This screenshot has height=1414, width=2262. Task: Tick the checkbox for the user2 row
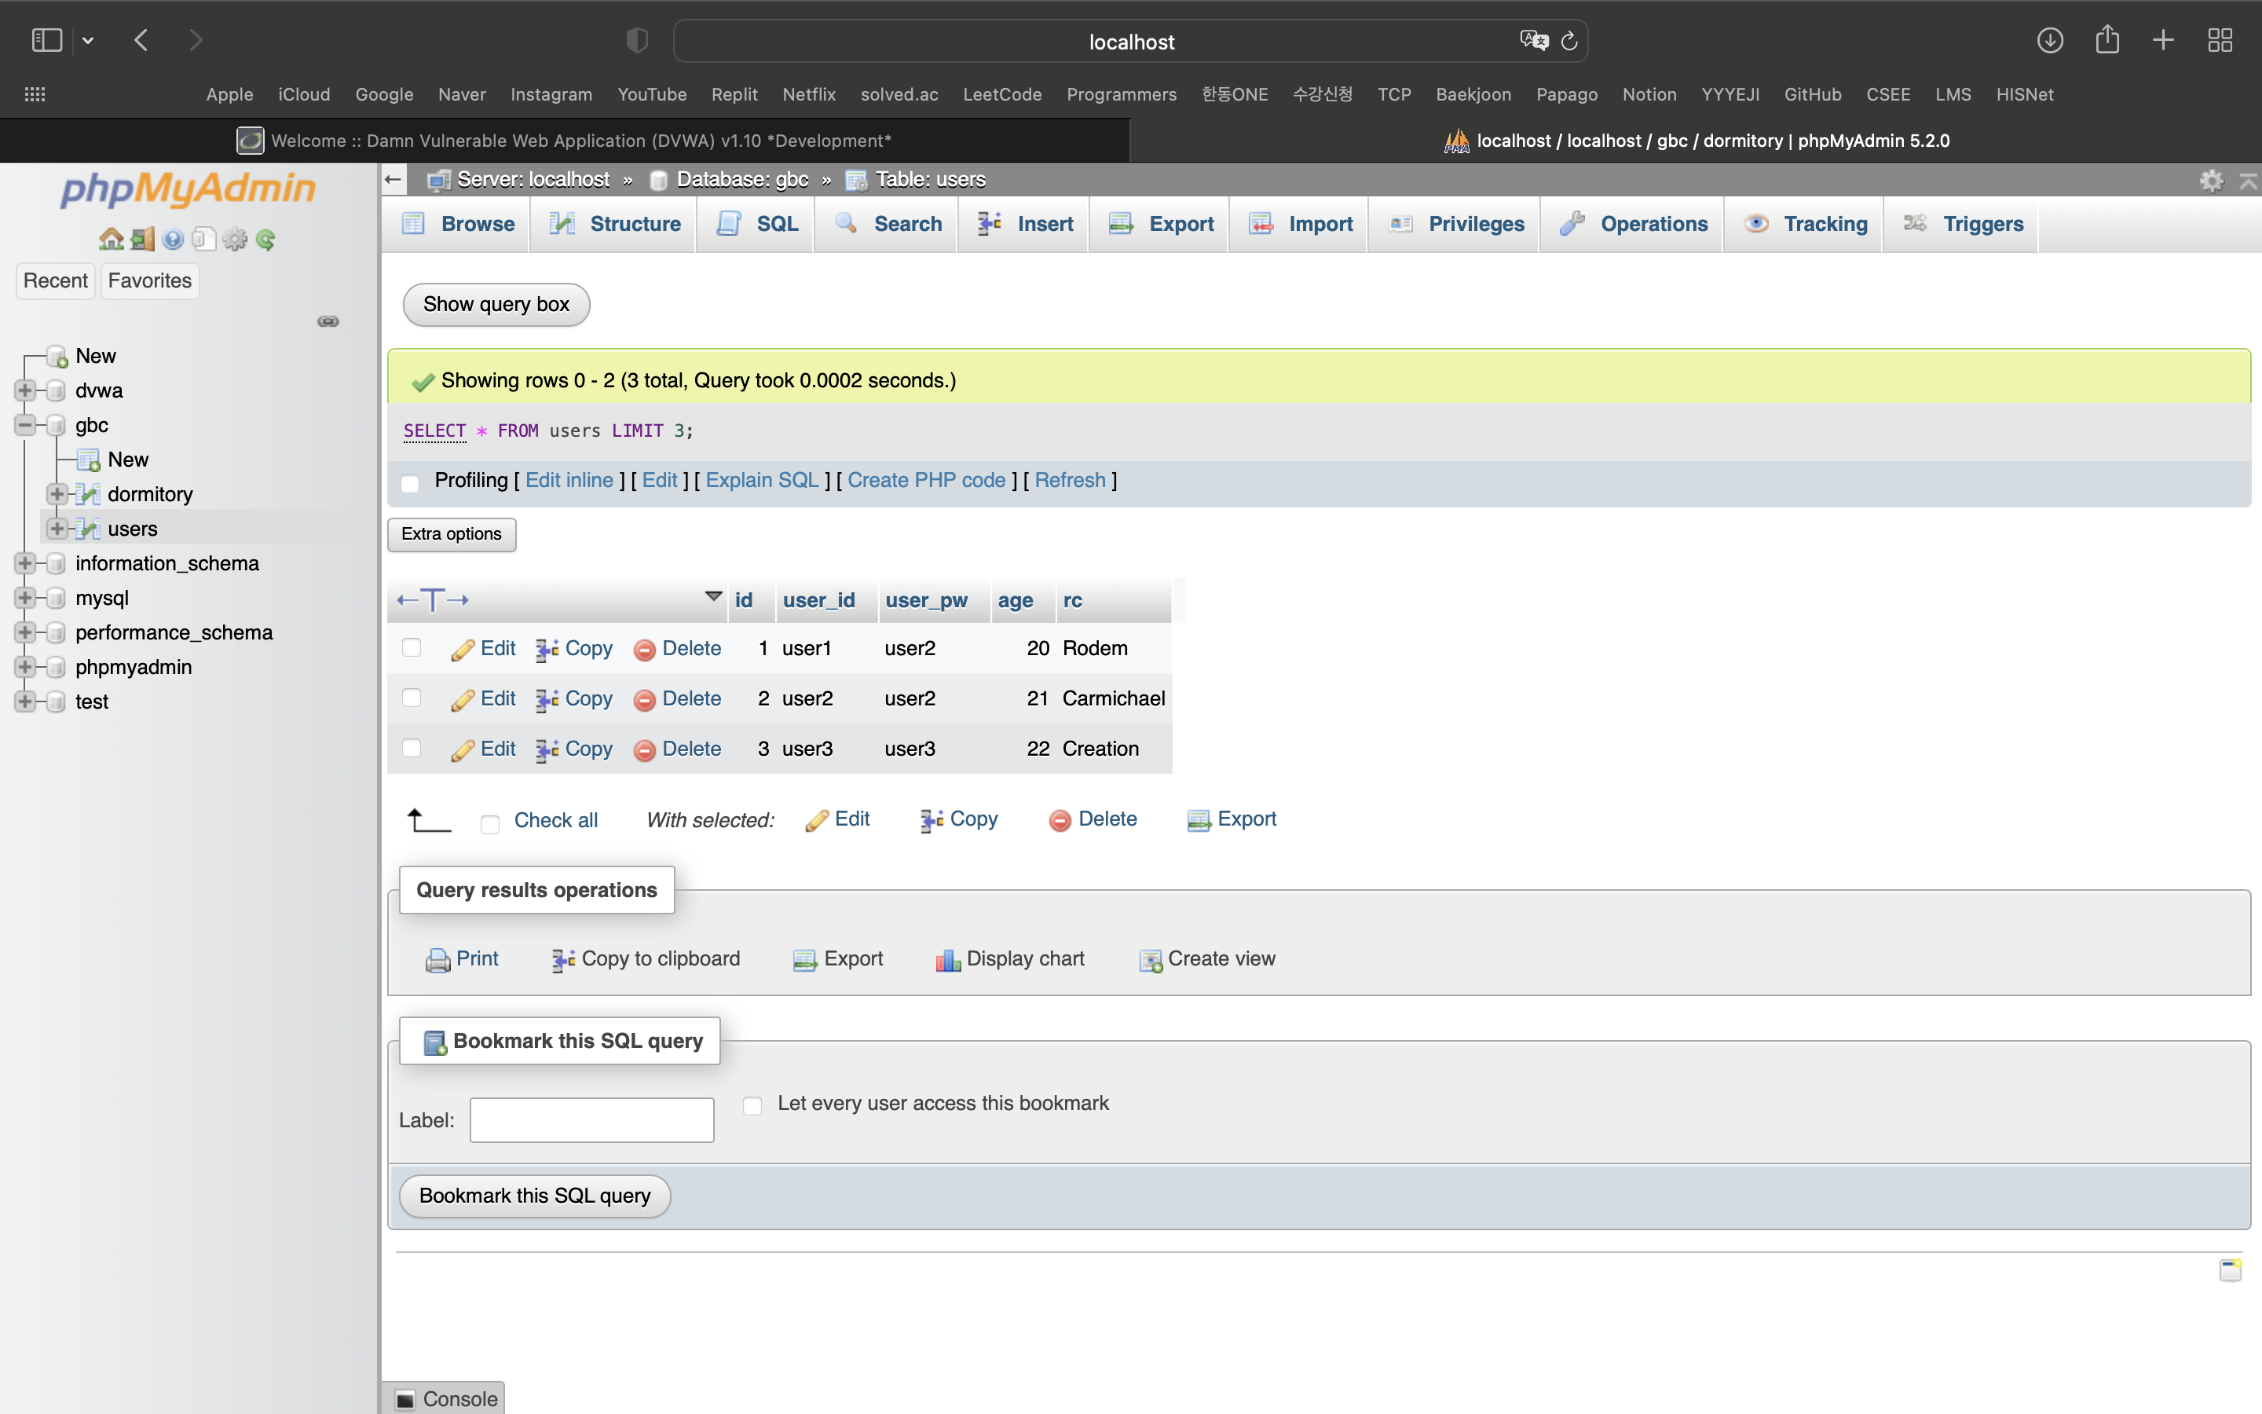[412, 698]
